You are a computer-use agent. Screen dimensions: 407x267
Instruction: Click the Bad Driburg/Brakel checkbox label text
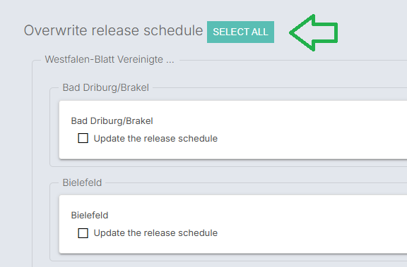[155, 138]
